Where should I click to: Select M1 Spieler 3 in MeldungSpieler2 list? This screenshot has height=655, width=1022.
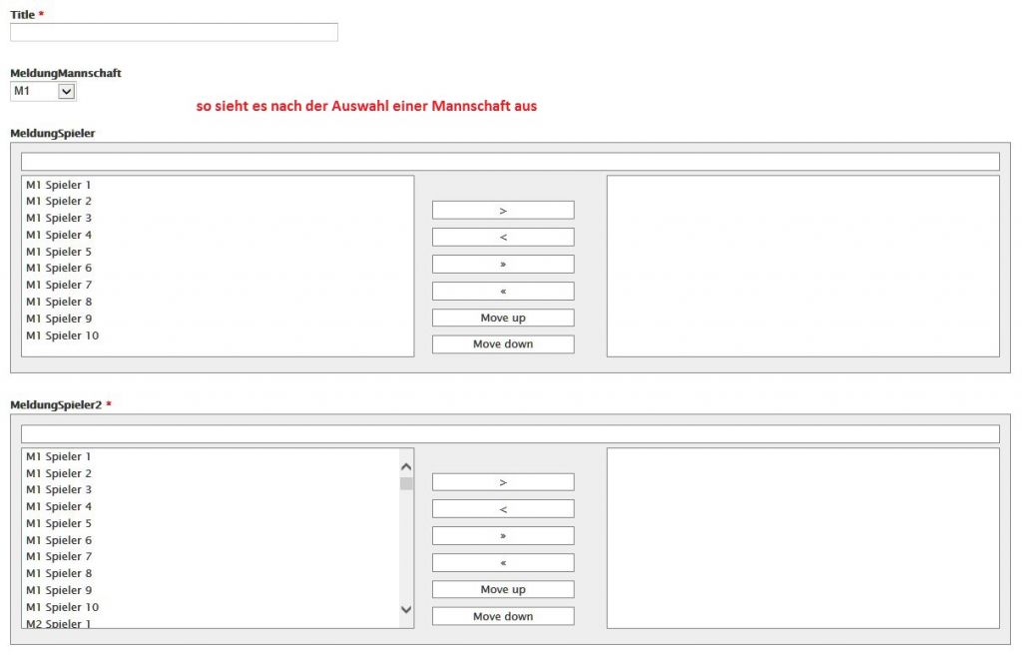pos(59,489)
